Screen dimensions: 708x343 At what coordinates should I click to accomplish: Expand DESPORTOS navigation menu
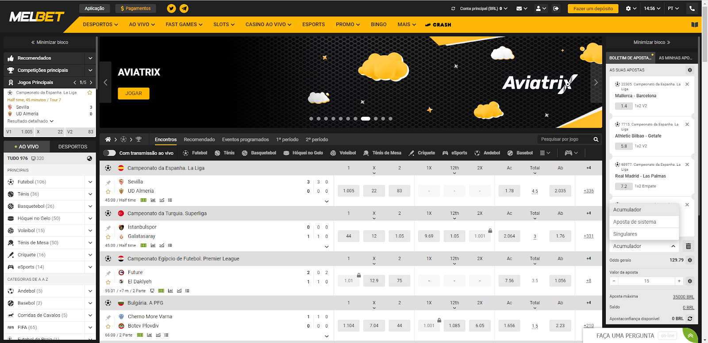(100, 25)
